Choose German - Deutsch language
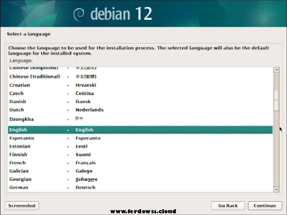The height and width of the screenshot is (215, 287). [x=19, y=187]
